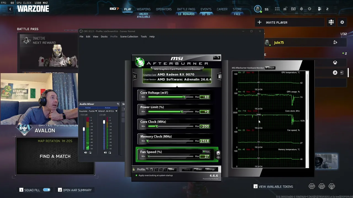Open the headset audio icon in Warzone
This screenshot has height=198, width=353.
pyautogui.click(x=293, y=9)
